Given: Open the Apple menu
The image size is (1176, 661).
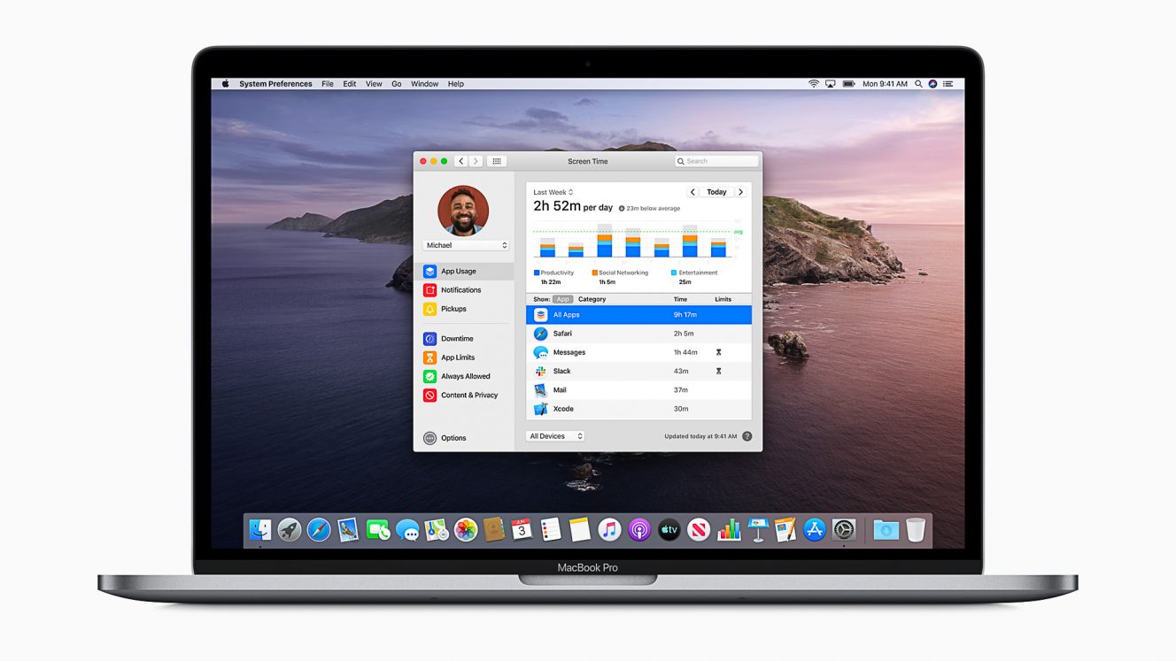Looking at the screenshot, I should tap(225, 84).
